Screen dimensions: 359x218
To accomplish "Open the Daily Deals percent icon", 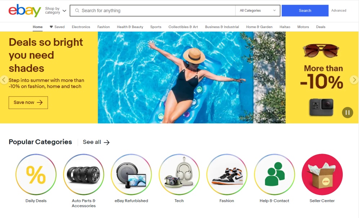I will [36, 174].
